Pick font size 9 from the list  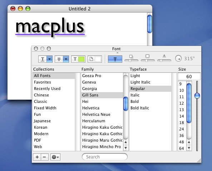click(182, 84)
